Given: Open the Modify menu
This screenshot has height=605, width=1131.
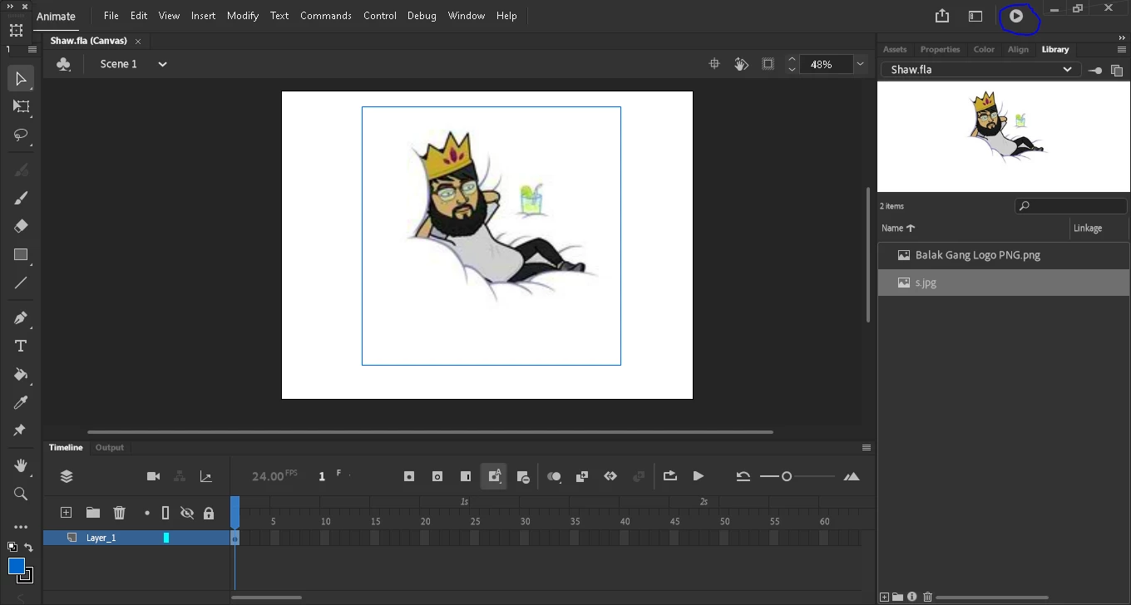Looking at the screenshot, I should pyautogui.click(x=243, y=15).
